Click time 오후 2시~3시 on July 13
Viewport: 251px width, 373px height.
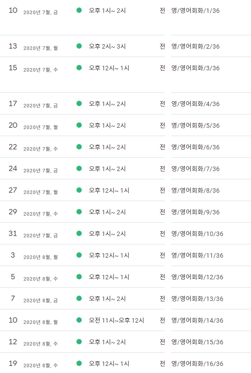pos(107,46)
